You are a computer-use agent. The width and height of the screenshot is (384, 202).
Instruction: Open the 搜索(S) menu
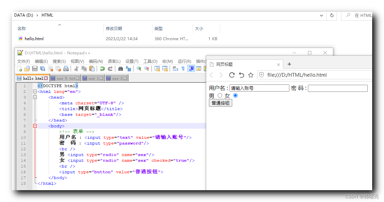[x=59, y=61]
